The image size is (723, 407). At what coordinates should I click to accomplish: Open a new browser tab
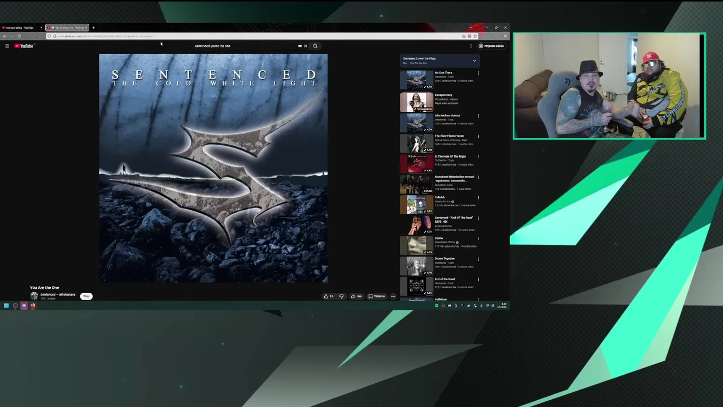[93, 28]
